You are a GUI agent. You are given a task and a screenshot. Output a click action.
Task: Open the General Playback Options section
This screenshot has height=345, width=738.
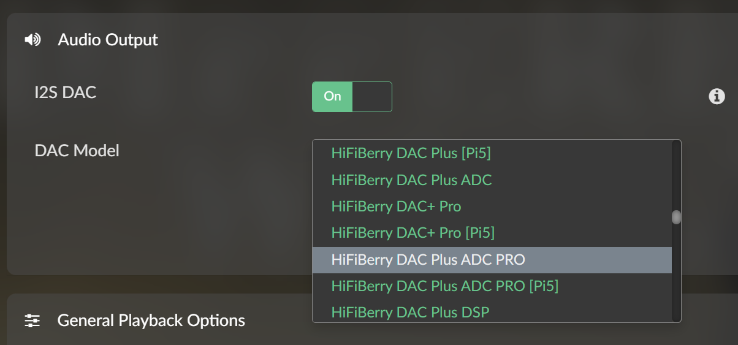(x=151, y=320)
